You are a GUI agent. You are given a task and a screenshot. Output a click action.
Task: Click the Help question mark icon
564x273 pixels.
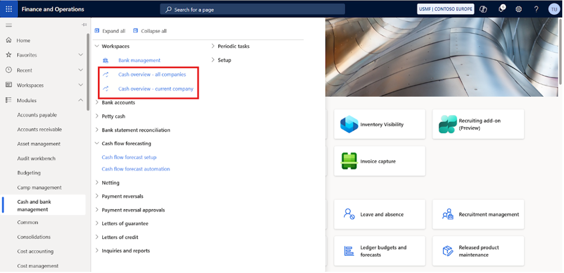pos(536,9)
